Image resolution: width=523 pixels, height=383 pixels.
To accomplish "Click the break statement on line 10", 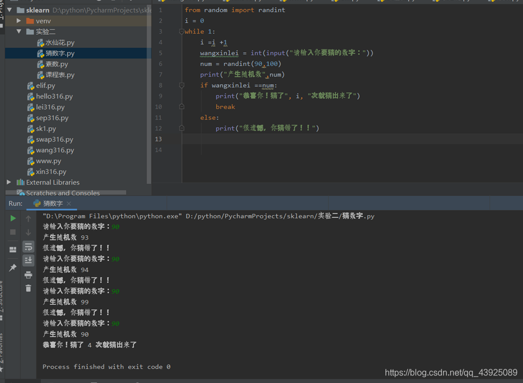I will pos(225,106).
